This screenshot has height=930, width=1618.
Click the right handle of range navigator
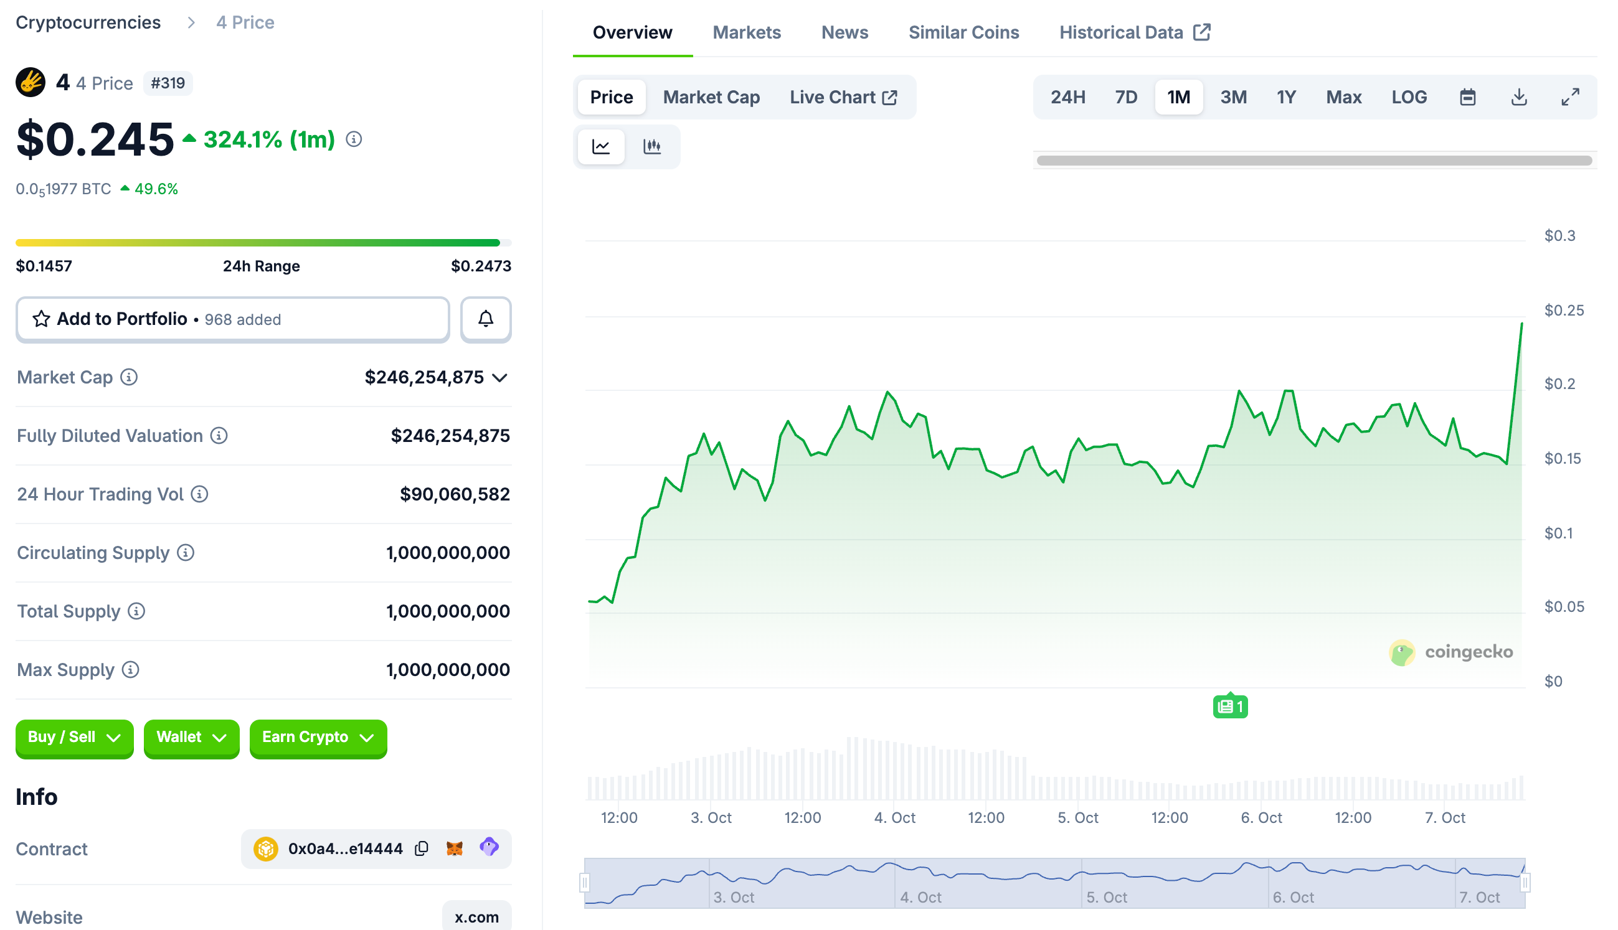coord(1525,883)
